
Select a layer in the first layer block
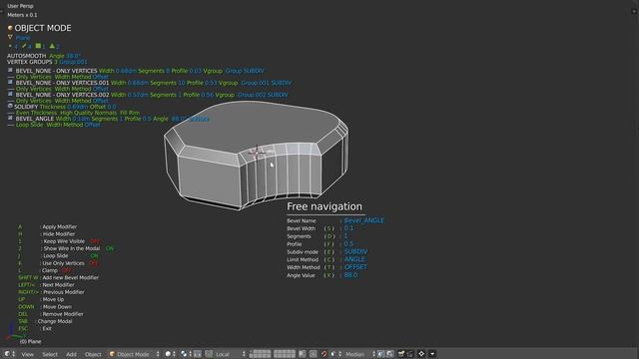pos(260,354)
